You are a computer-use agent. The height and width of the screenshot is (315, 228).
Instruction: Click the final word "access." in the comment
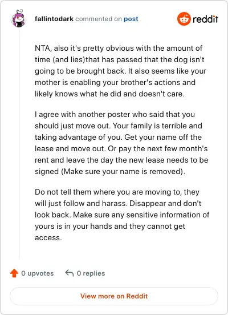coord(48,237)
